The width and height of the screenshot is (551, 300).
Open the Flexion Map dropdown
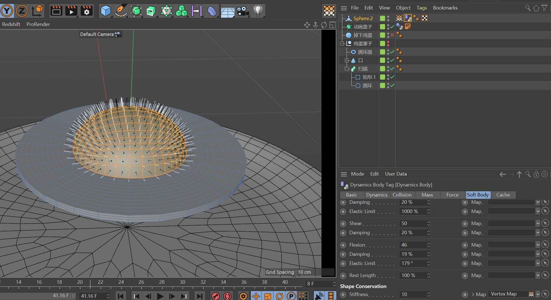tap(538, 245)
